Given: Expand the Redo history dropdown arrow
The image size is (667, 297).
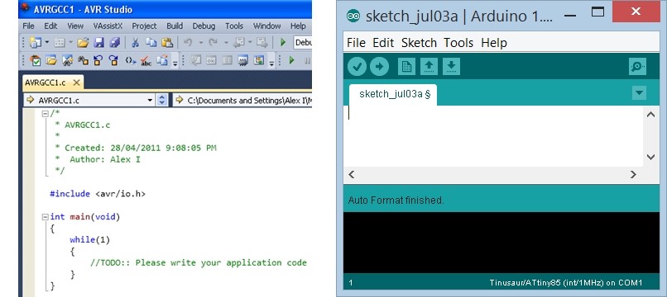Looking at the screenshot, I should coord(226,42).
